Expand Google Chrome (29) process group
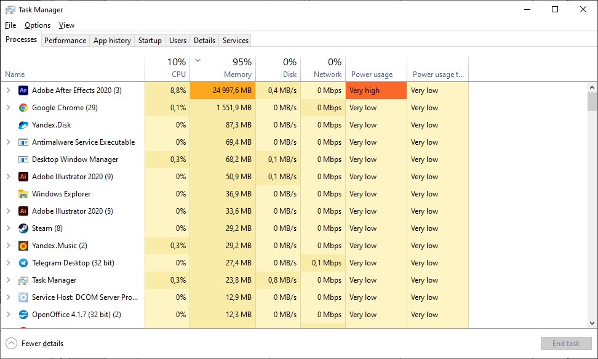 [9, 108]
